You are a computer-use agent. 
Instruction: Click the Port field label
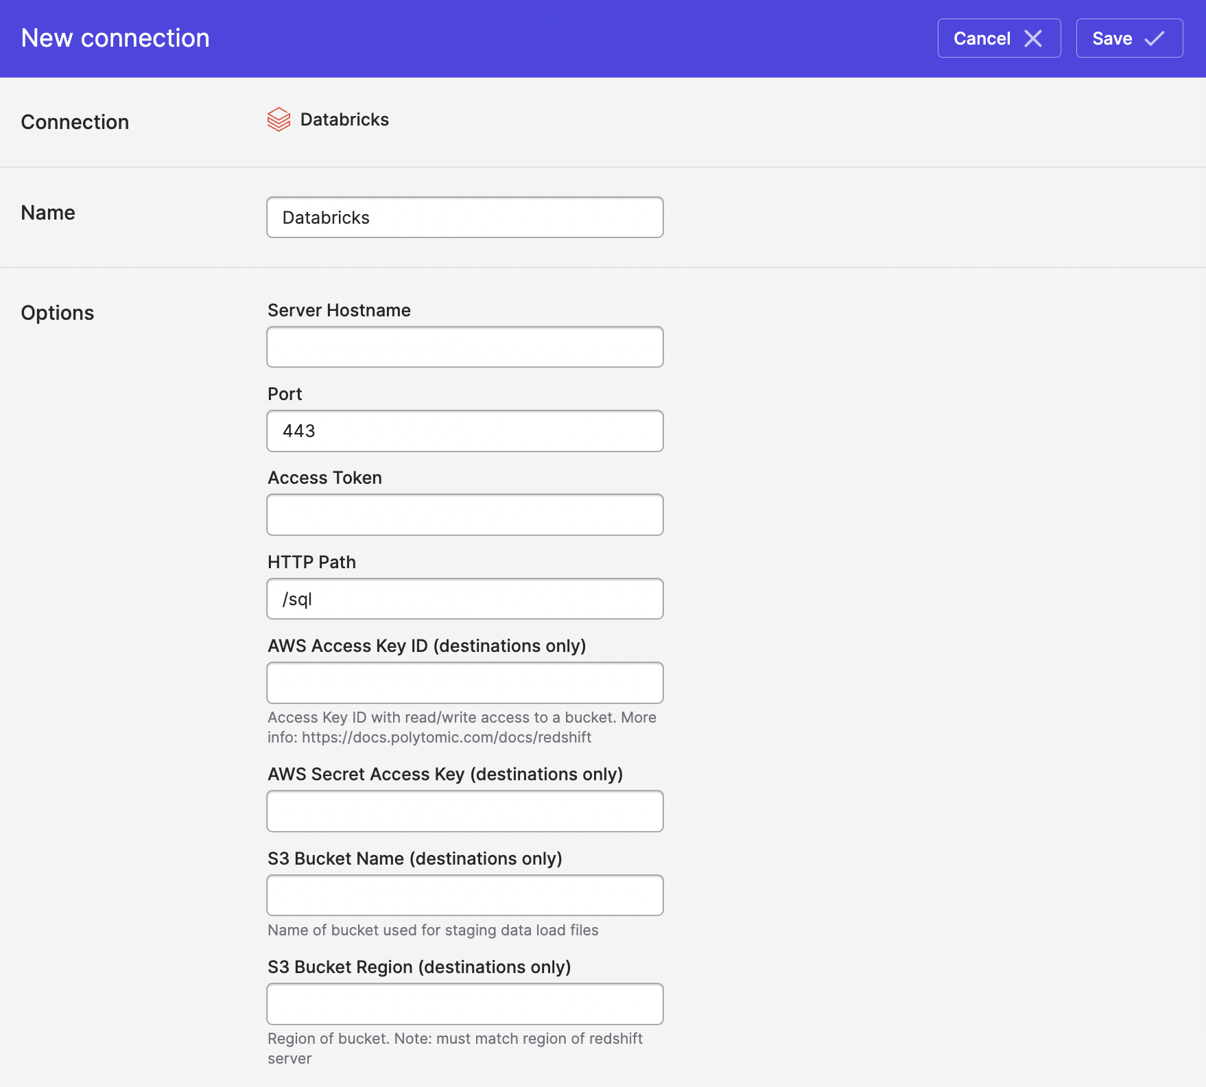coord(285,394)
